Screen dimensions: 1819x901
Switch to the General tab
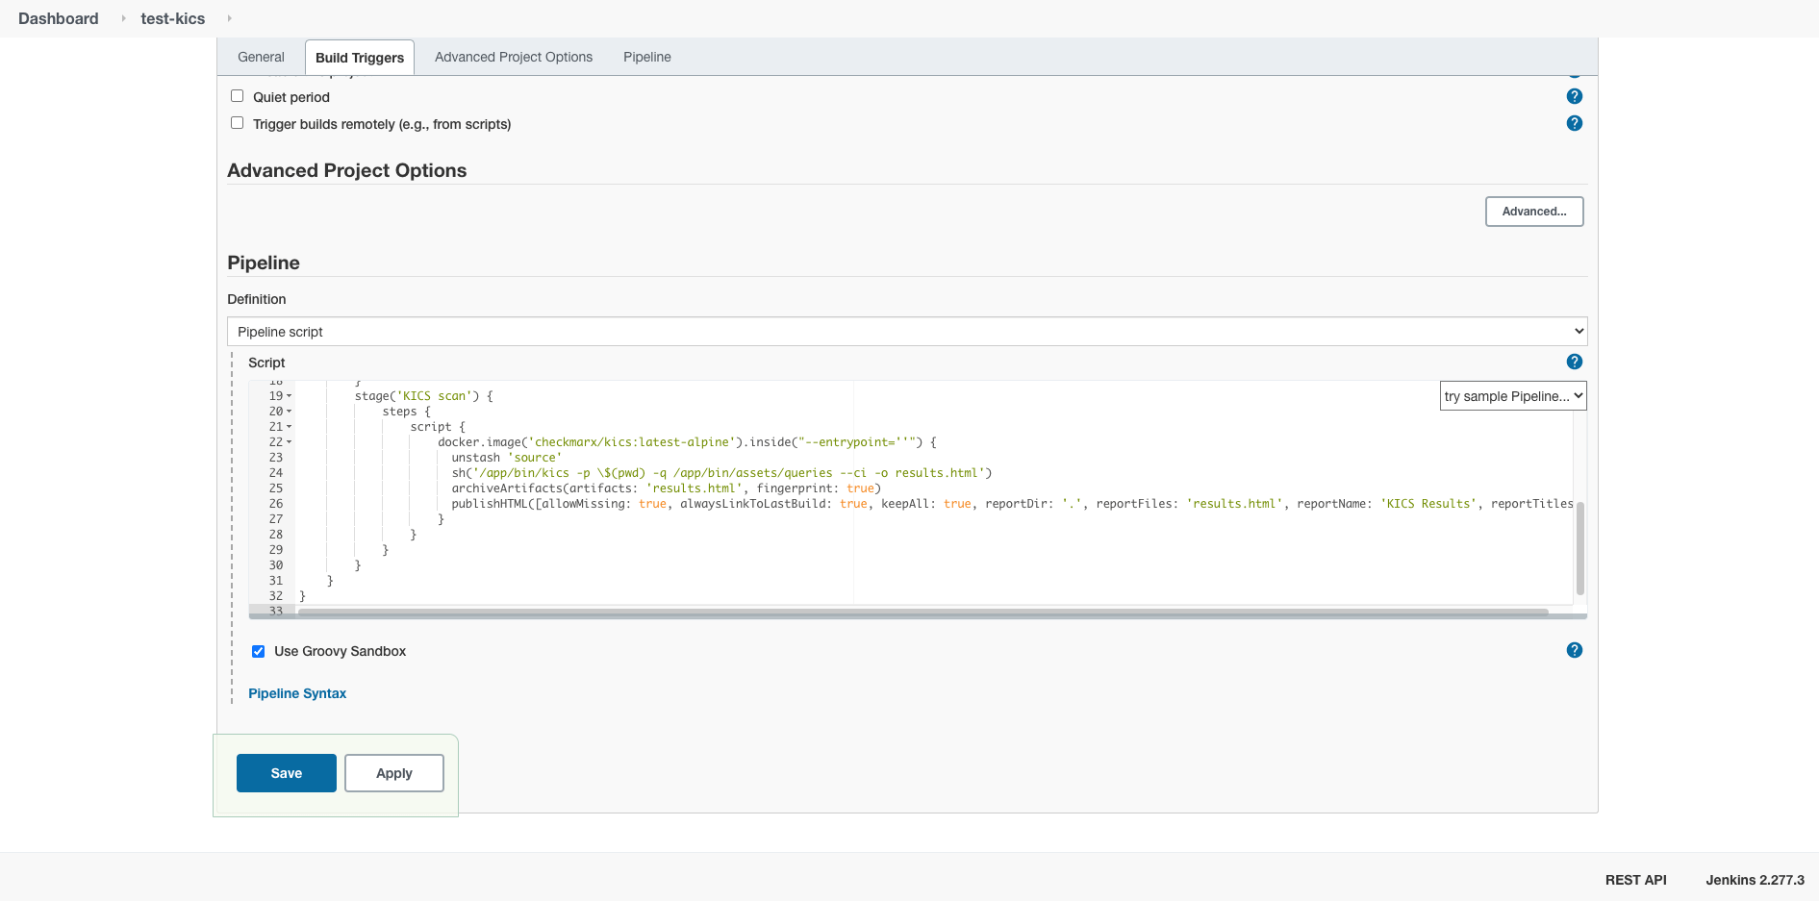(x=260, y=57)
